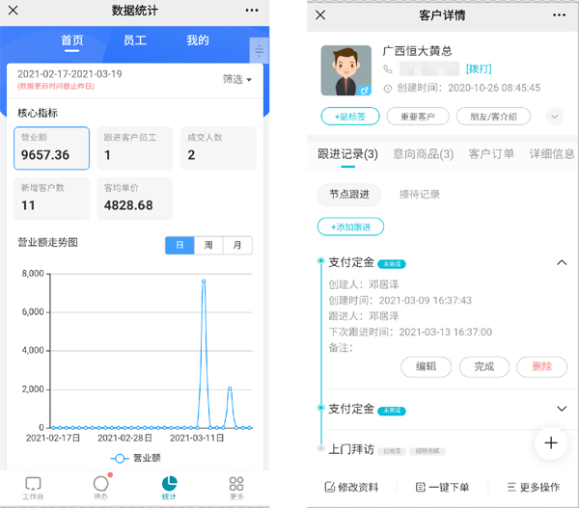Click the male gender badge on avatar

365,91
